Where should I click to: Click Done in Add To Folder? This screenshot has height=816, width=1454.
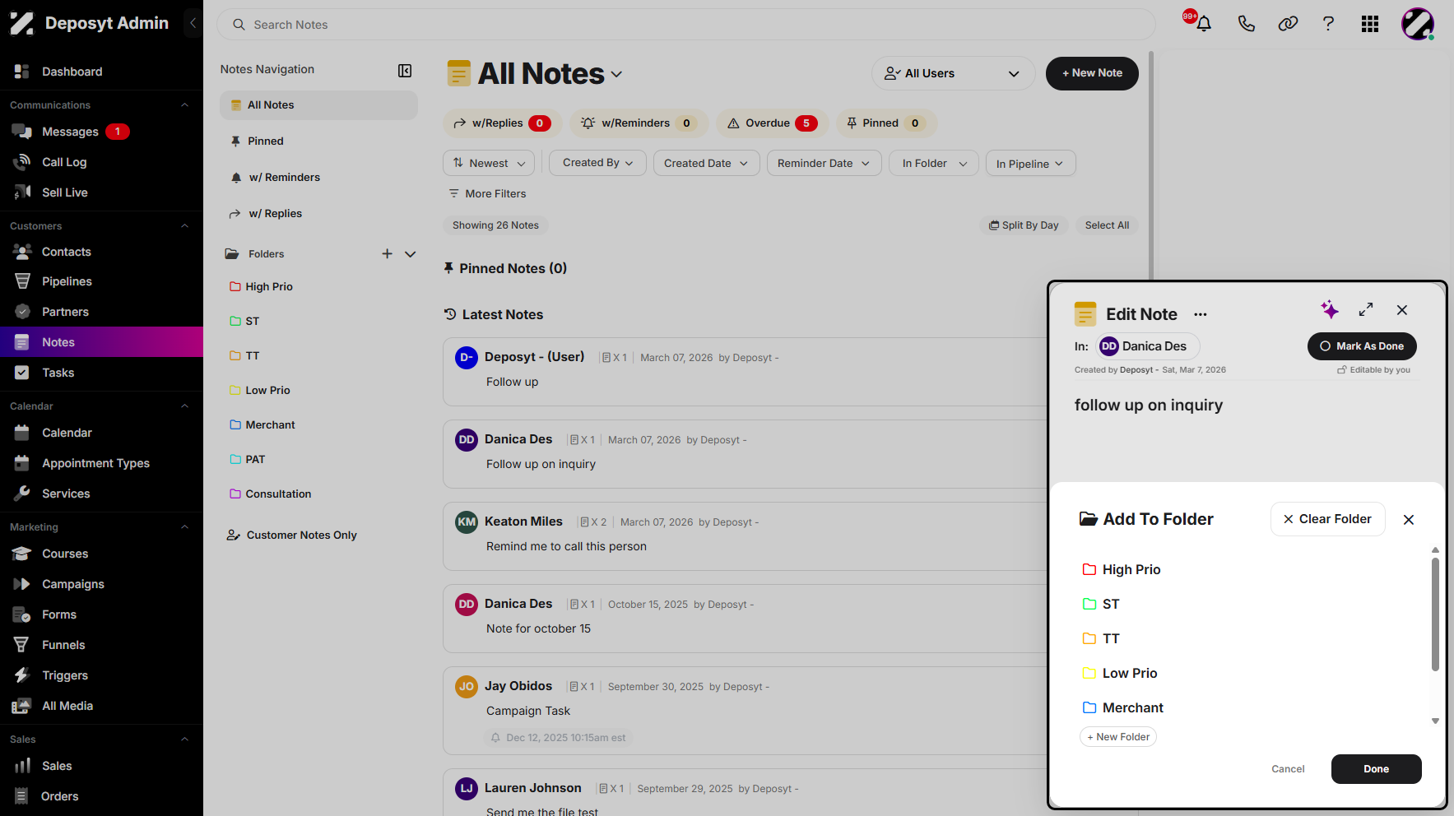[1376, 769]
